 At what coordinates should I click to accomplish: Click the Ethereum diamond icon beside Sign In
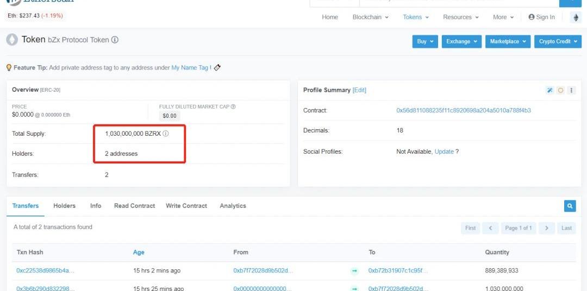pos(576,17)
